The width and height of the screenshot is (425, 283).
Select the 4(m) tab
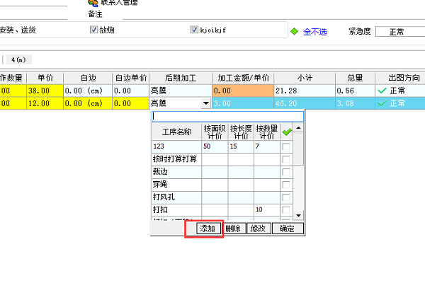[x=18, y=59]
